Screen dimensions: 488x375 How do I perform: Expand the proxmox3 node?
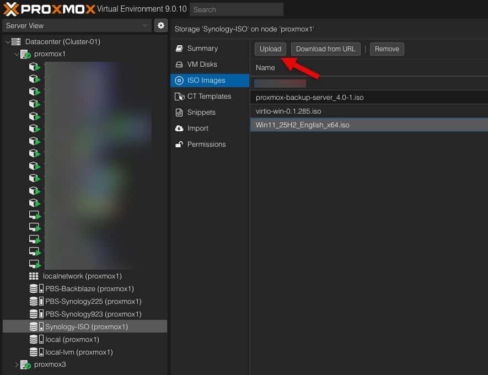point(16,365)
